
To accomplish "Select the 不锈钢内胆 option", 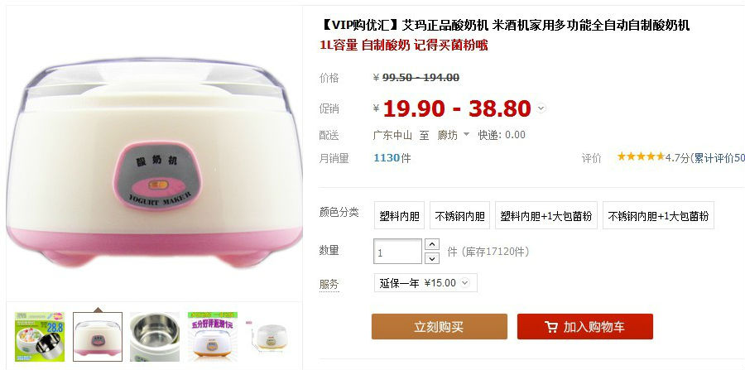I will pos(459,216).
